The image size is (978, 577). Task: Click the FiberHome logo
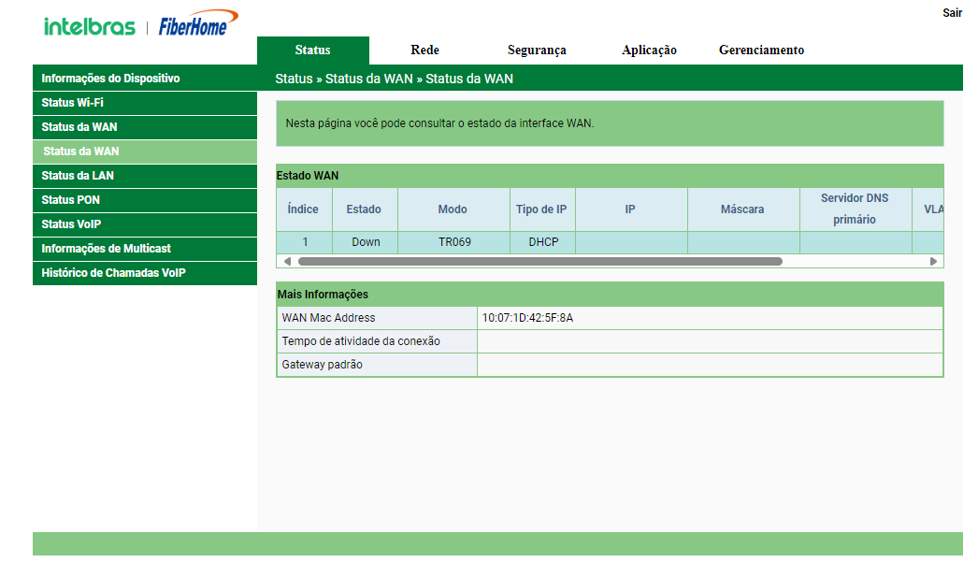click(x=198, y=23)
